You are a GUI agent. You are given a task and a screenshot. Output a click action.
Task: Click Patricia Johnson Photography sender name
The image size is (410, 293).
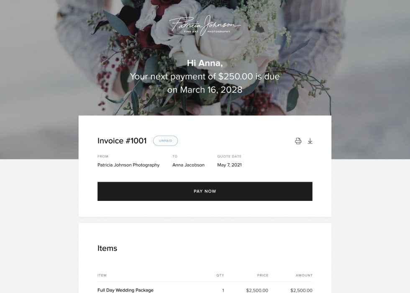click(x=128, y=165)
